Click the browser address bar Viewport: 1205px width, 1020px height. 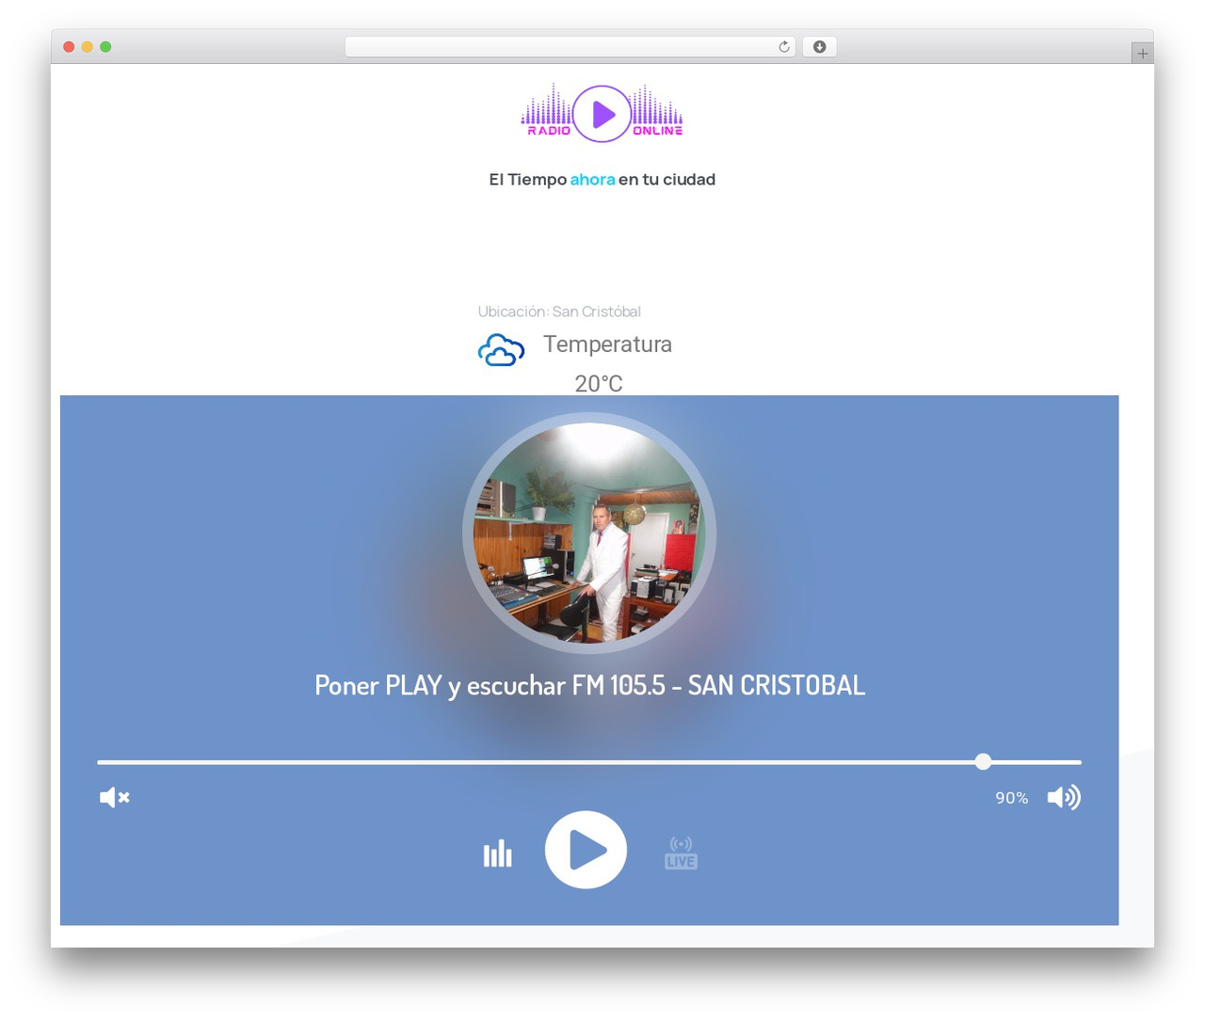tap(570, 47)
